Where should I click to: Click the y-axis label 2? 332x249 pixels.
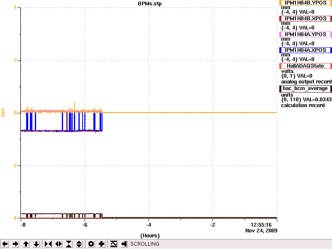(x=15, y=60)
